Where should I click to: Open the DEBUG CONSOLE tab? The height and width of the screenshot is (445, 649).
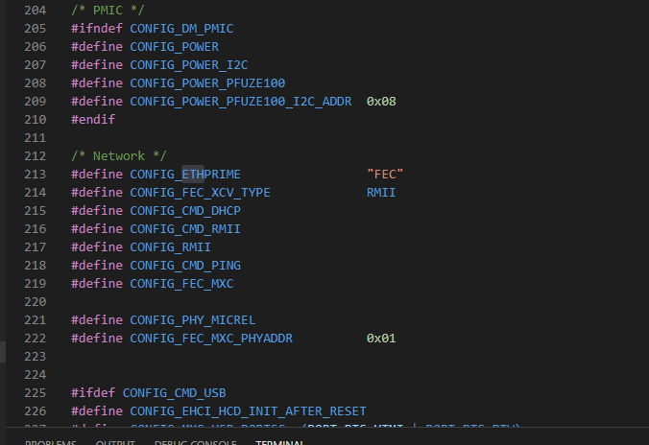click(x=195, y=441)
